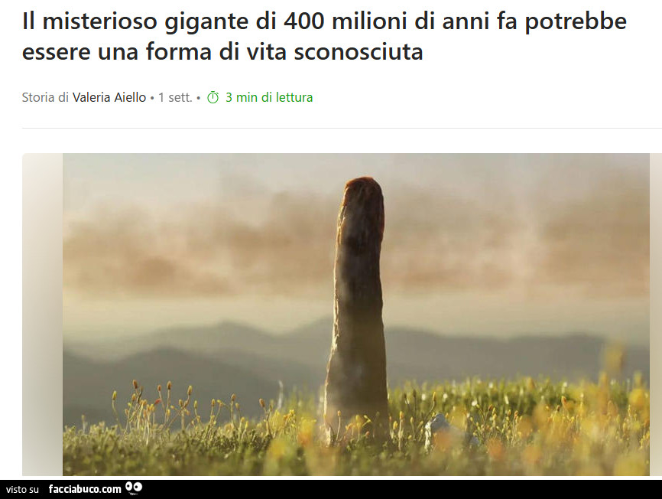
Task: Click the "Storia di" byline label
Action: (45, 97)
